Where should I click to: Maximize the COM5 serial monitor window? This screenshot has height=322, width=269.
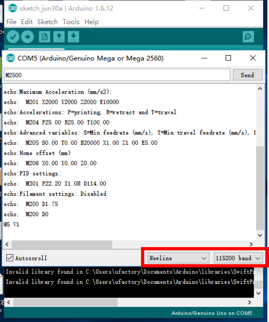tap(228, 58)
